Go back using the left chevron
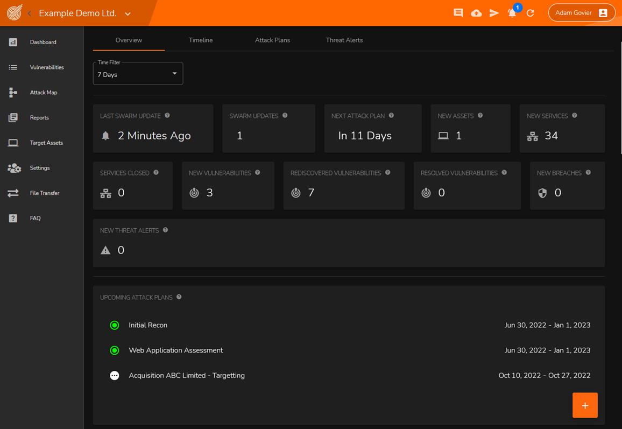This screenshot has height=429, width=622. point(30,13)
